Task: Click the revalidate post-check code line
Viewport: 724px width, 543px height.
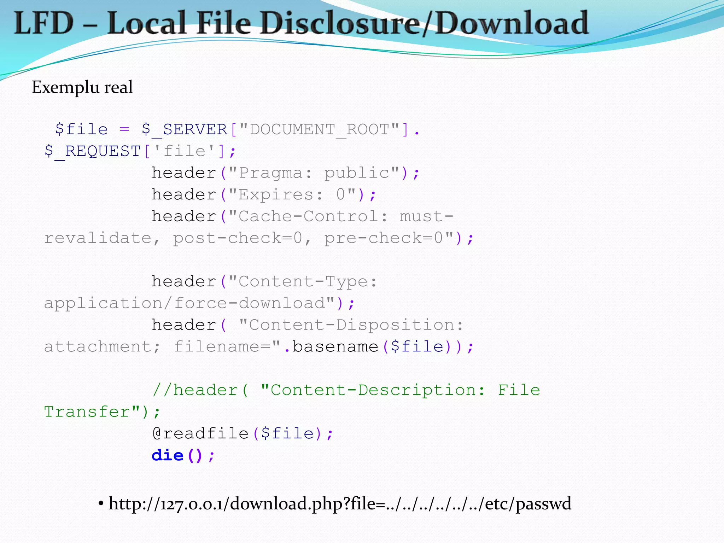Action: point(258,238)
